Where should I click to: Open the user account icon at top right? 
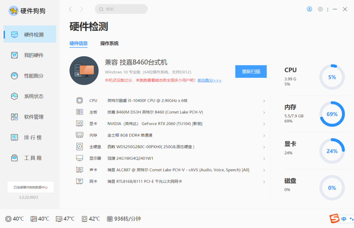click(309, 9)
